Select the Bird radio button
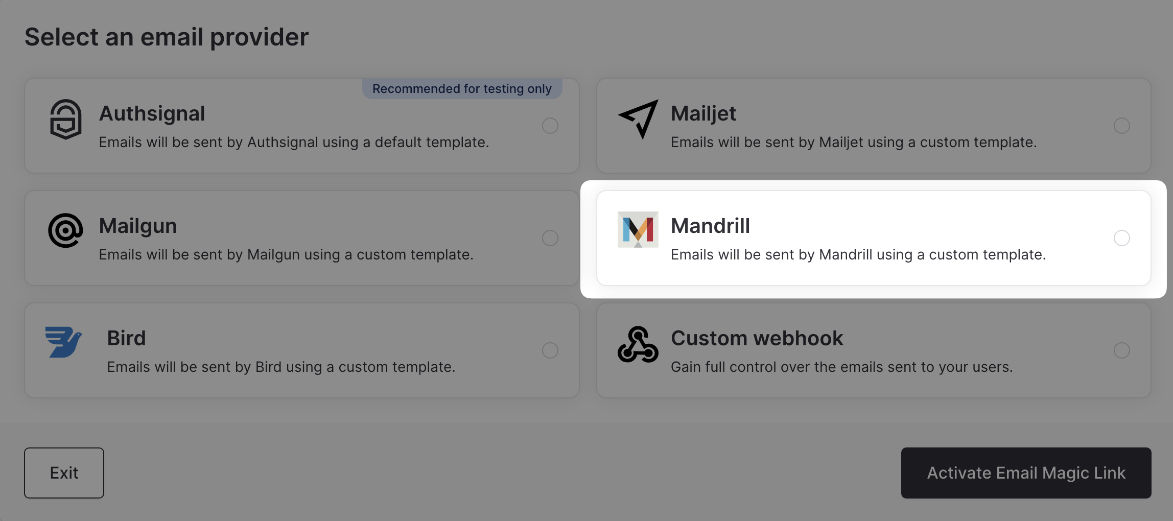This screenshot has width=1173, height=521. (550, 350)
